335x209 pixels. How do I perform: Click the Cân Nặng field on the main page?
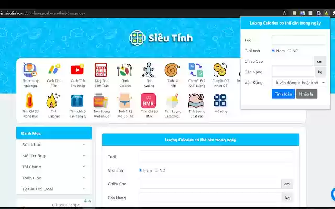pos(210,198)
